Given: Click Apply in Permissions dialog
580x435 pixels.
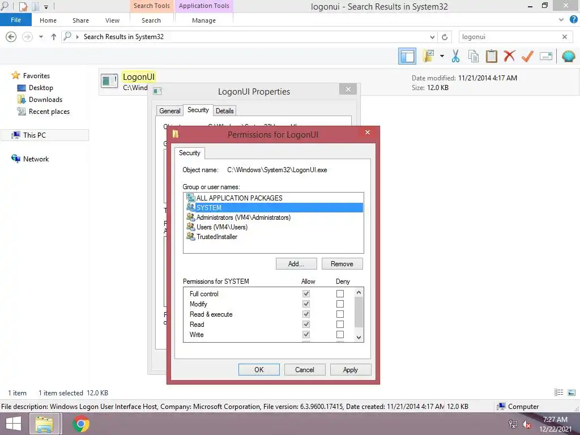Looking at the screenshot, I should click(350, 369).
